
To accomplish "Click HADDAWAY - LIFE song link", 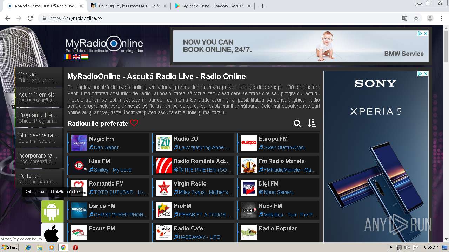I will tap(199, 237).
